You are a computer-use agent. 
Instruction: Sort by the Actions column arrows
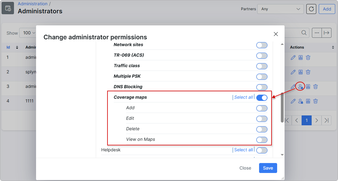pyautogui.click(x=333, y=47)
